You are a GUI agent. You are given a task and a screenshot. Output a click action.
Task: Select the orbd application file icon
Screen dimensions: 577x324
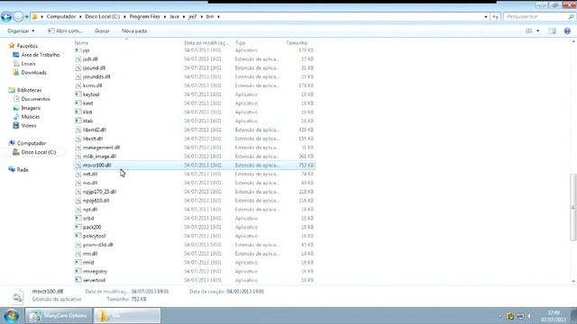[78, 218]
